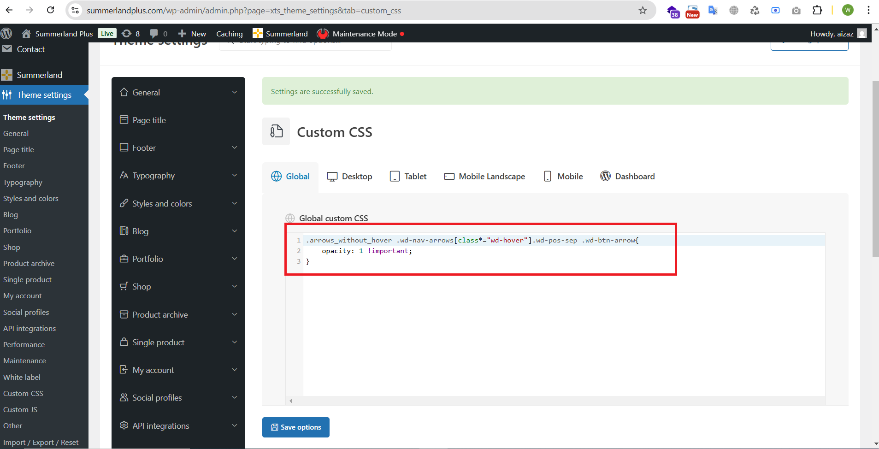The height and width of the screenshot is (449, 879).
Task: Expand the General section chevron
Action: pos(235,92)
